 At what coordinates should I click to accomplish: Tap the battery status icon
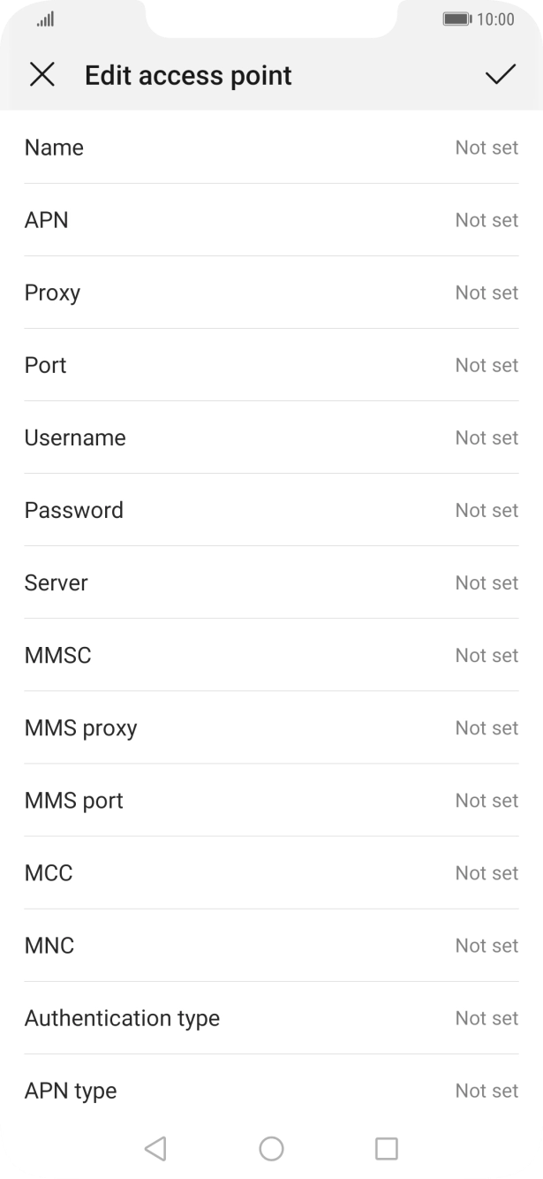click(456, 19)
